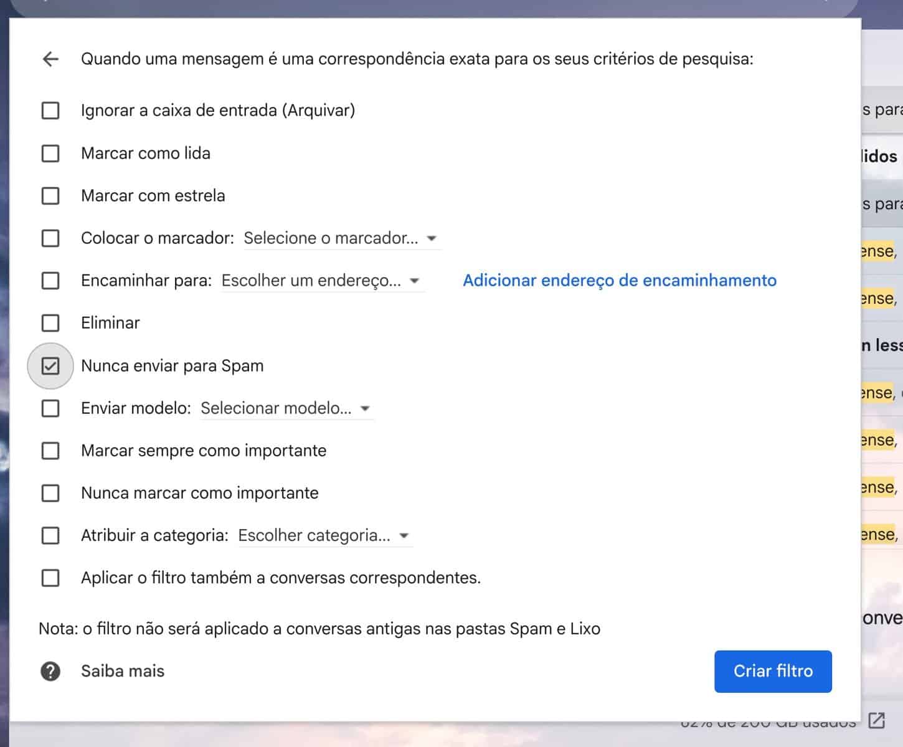Go back using the left arrow icon
The width and height of the screenshot is (903, 747).
click(50, 59)
